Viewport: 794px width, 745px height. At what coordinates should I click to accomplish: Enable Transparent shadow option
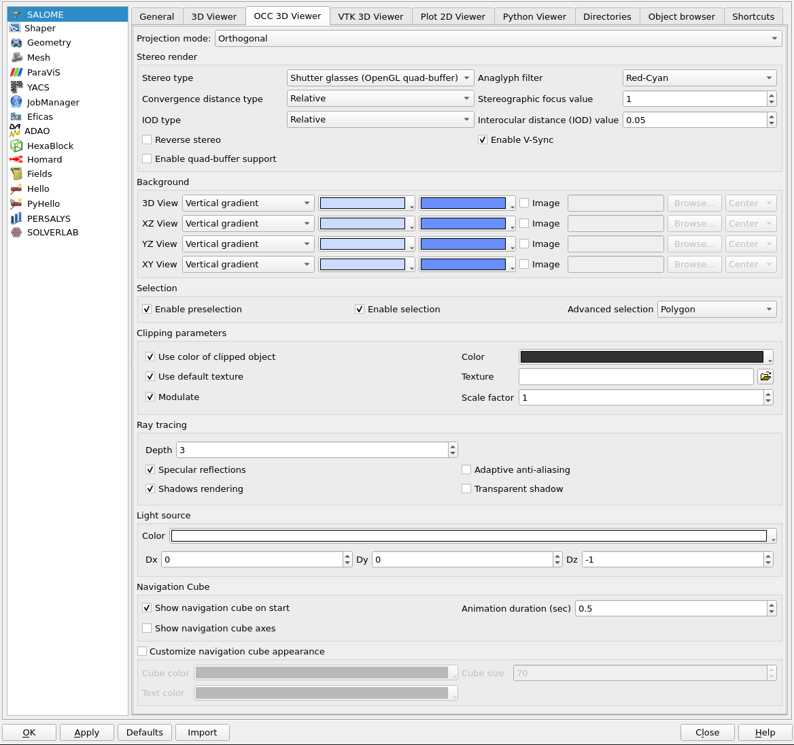[466, 489]
